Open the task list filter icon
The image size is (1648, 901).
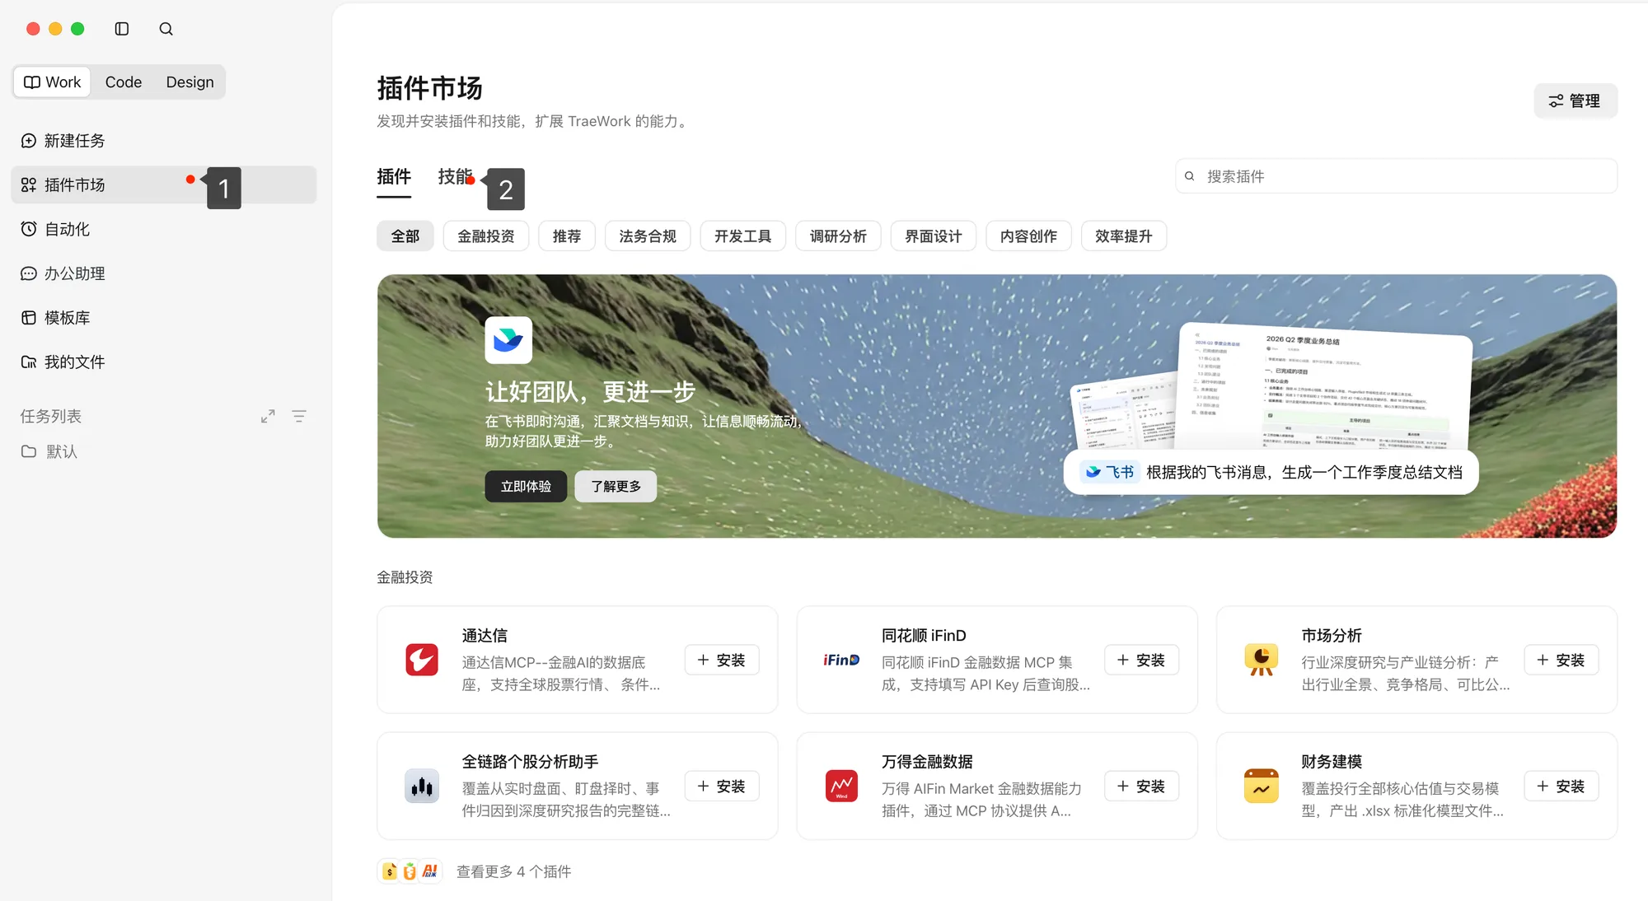299,417
